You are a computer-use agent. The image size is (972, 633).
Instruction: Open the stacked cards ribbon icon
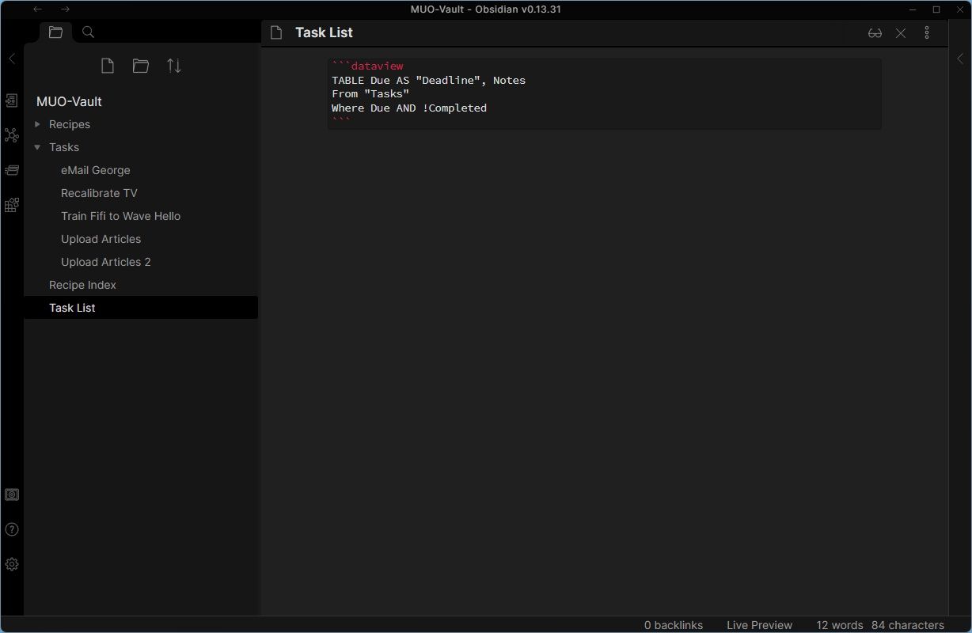12,170
